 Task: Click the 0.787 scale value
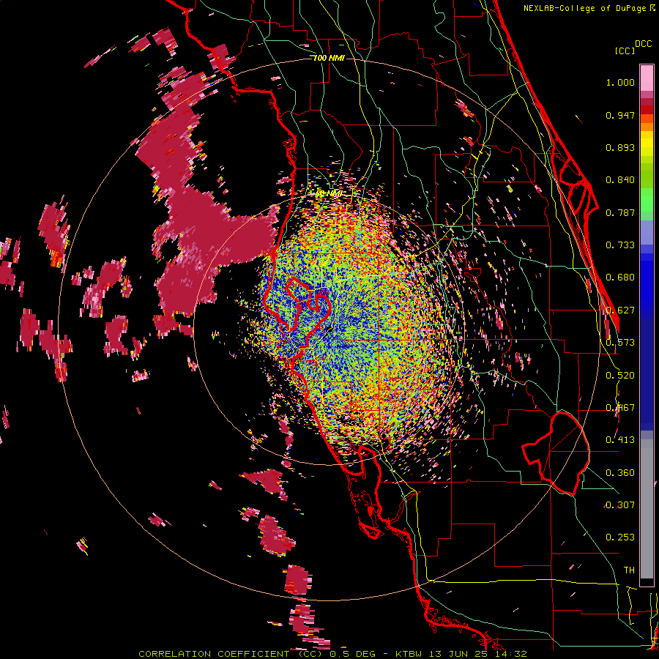point(620,212)
